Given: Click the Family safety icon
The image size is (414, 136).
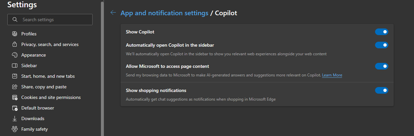Looking at the screenshot, I should coord(15,129).
